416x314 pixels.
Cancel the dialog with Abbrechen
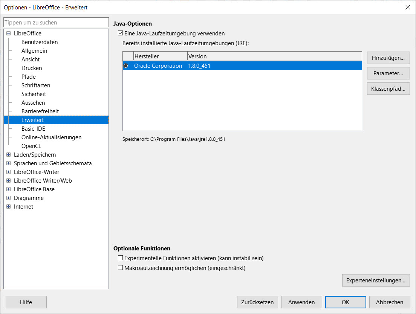[390, 302]
